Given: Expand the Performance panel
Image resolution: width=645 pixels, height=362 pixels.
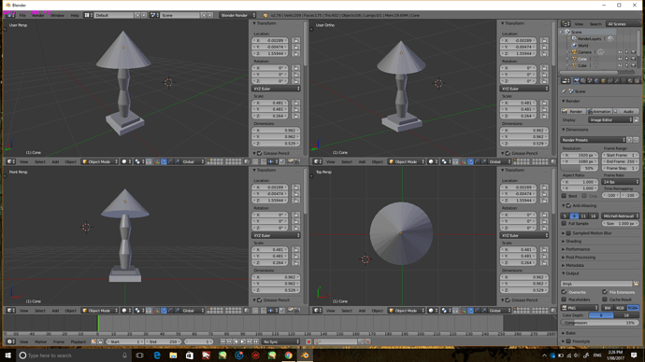Looking at the screenshot, I should pos(578,249).
